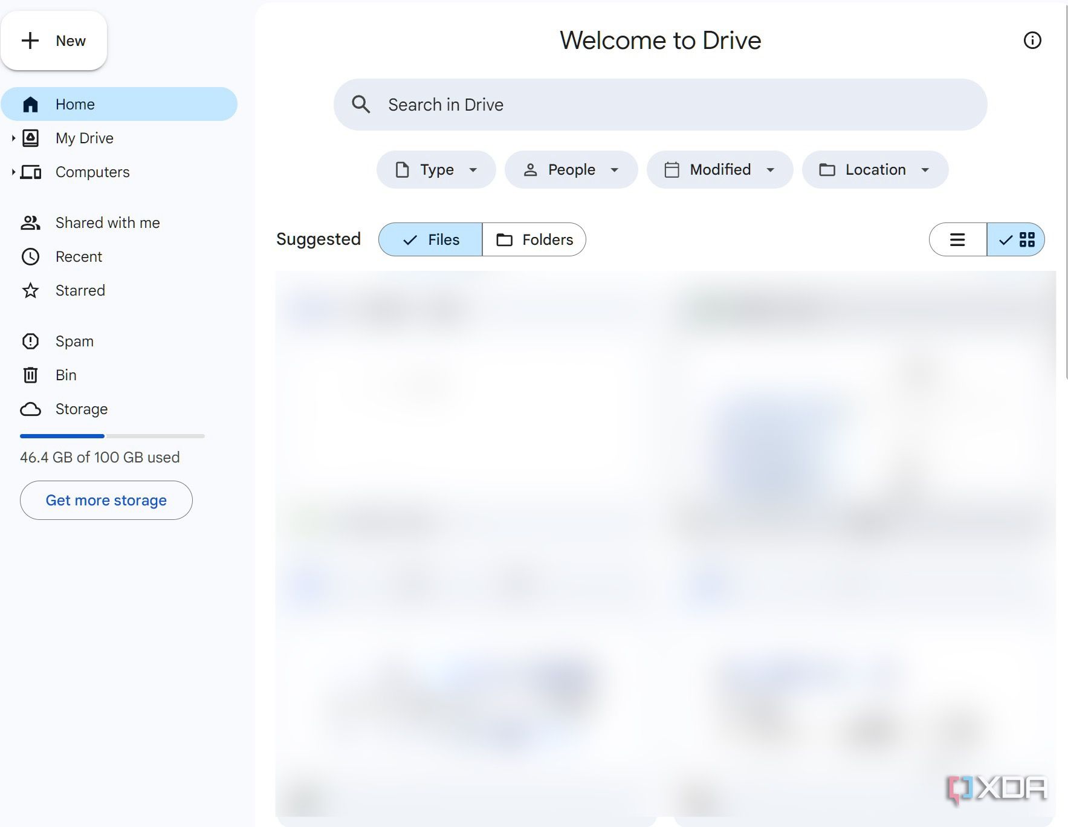1068x827 pixels.
Task: Click the Storage cloud icon
Action: [x=31, y=409]
